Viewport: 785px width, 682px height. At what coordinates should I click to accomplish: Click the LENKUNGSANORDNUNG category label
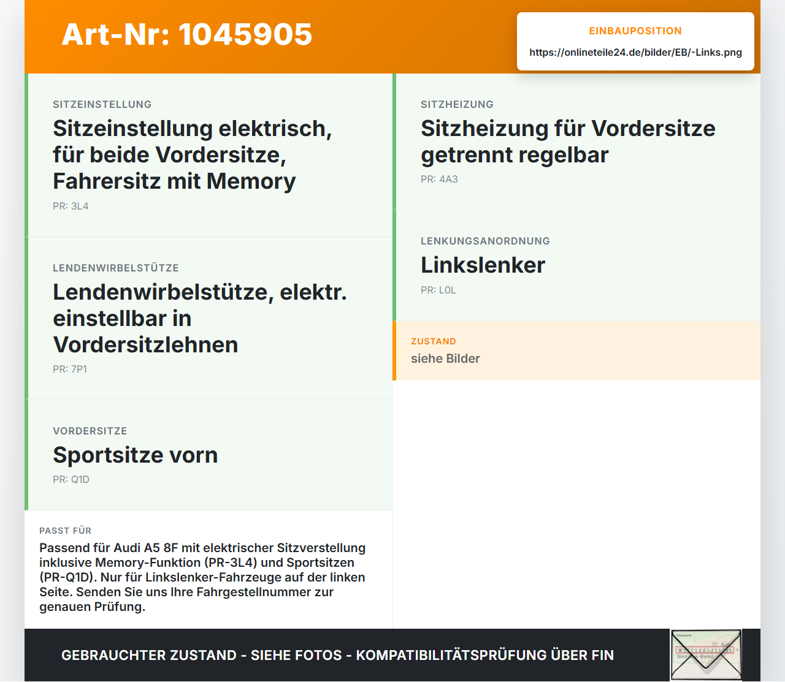[x=485, y=241]
